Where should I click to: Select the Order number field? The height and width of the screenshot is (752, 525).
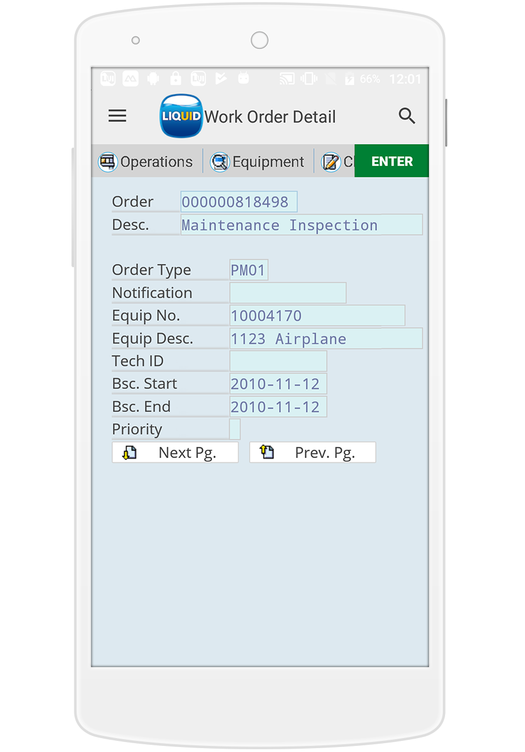(x=239, y=202)
